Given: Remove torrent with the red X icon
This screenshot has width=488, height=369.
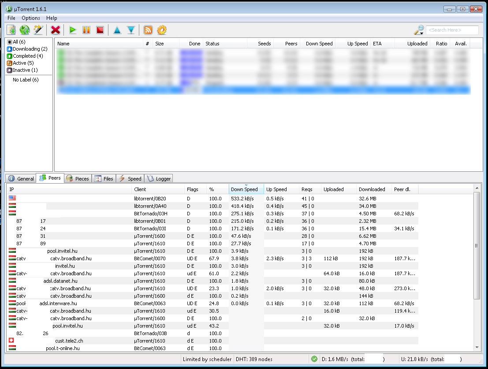Looking at the screenshot, I should [x=56, y=30].
